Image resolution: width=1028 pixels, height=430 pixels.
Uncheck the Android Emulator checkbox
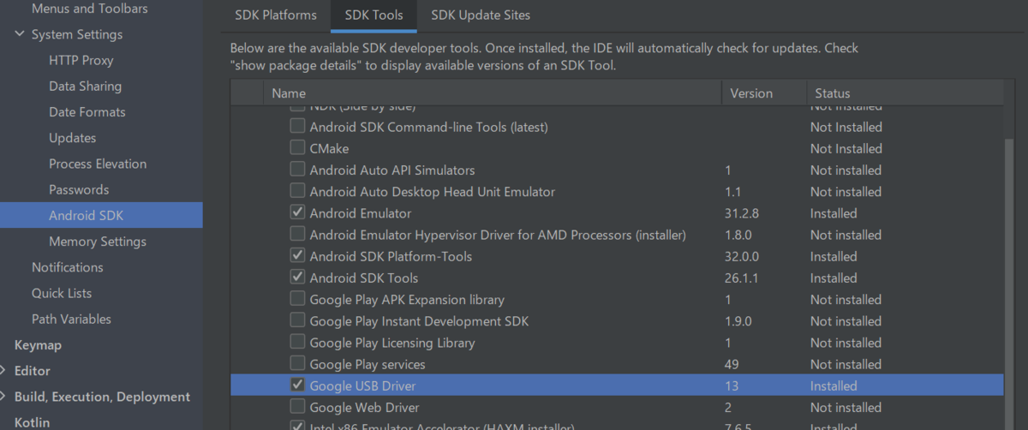coord(297,212)
